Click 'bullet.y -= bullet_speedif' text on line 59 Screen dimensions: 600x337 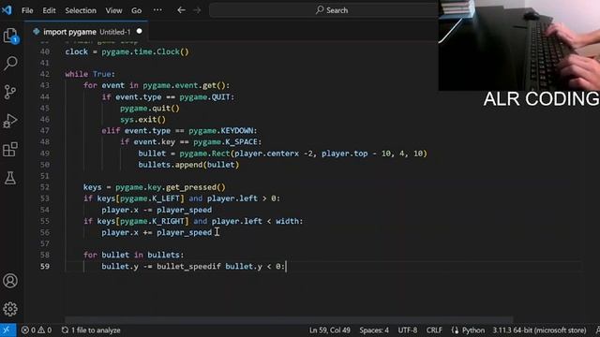pos(161,266)
